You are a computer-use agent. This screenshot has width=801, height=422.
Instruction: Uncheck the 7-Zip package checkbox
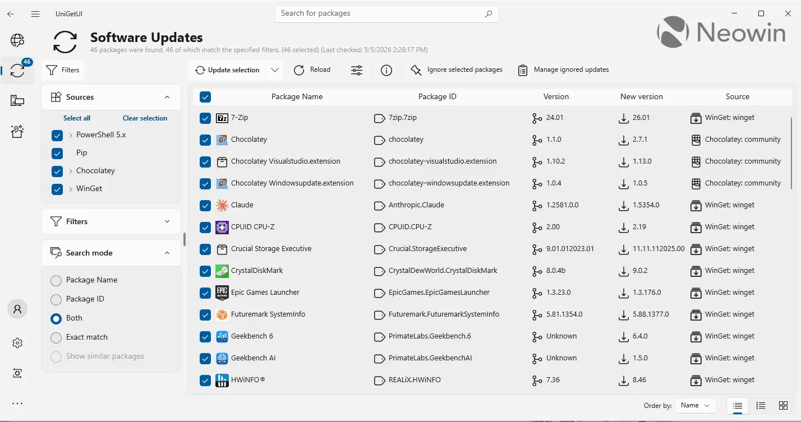(x=205, y=118)
